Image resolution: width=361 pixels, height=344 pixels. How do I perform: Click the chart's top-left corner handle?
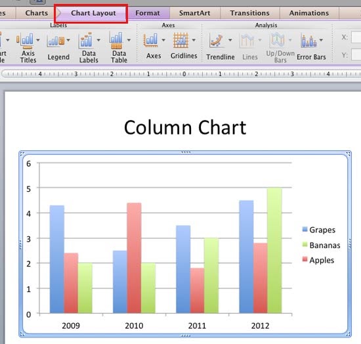pos(22,154)
